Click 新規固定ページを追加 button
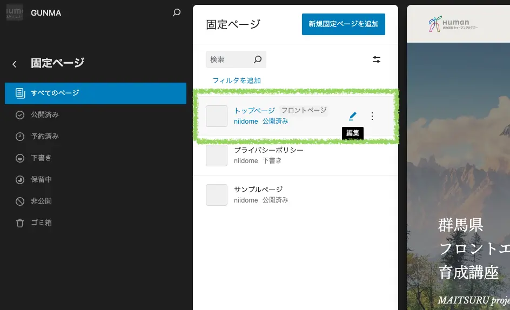Image resolution: width=510 pixels, height=310 pixels. point(343,24)
